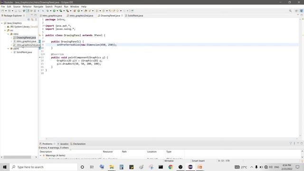Open File Explorer from the taskbar
304x171 pixels.
pos(112,167)
